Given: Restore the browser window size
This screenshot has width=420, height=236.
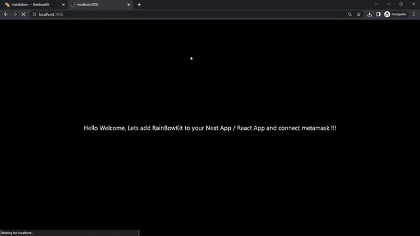Looking at the screenshot, I should click(401, 5).
